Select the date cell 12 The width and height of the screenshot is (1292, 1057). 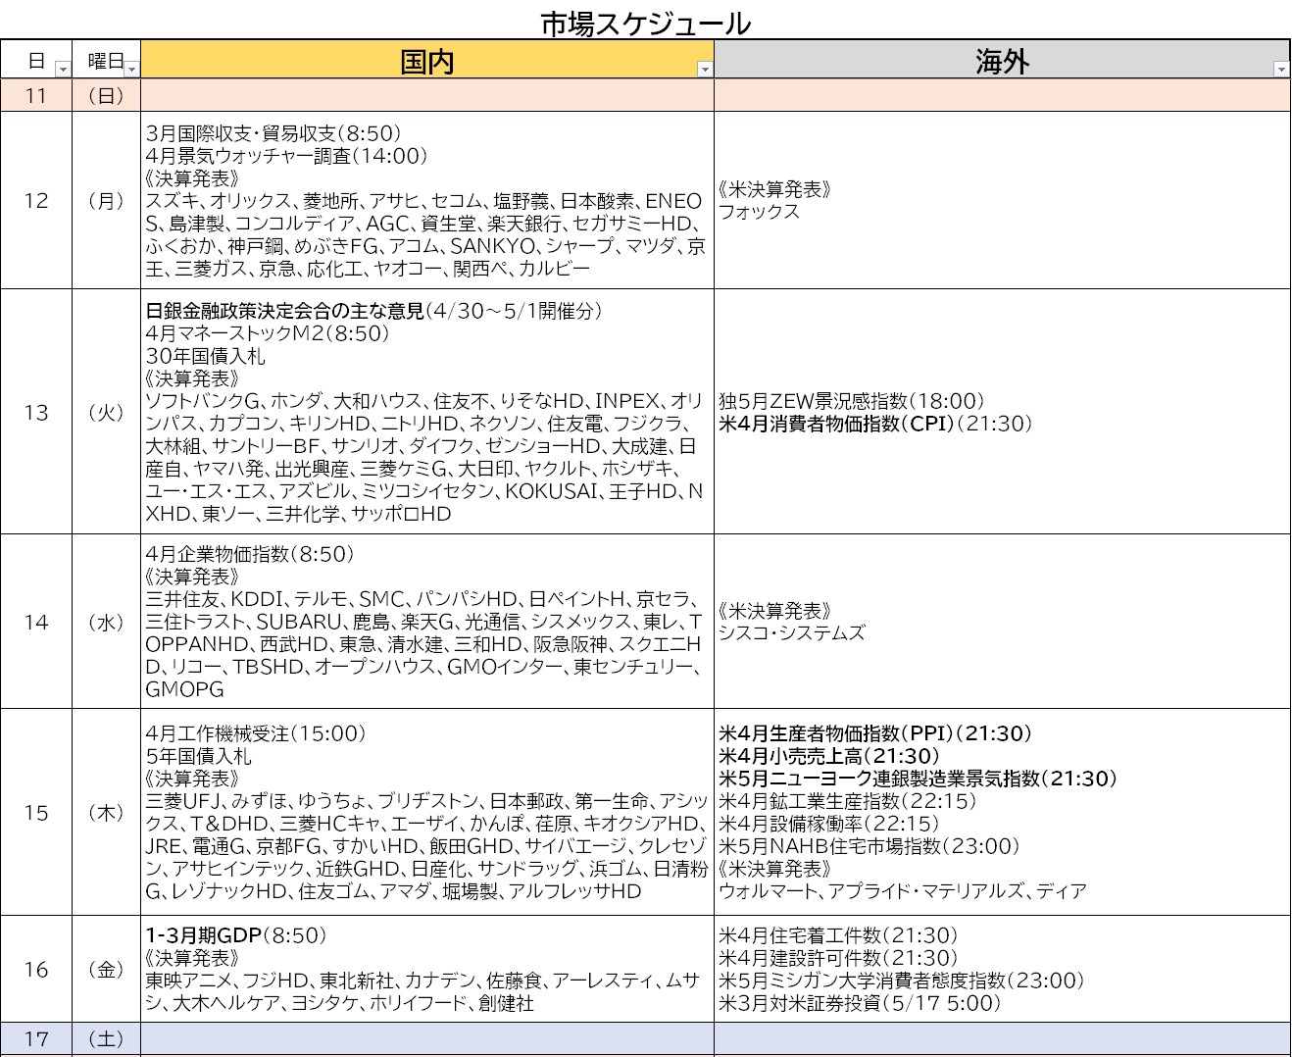point(36,200)
